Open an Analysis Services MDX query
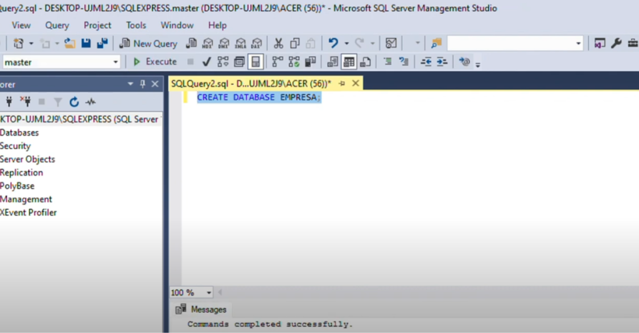Viewport: 639px width, 333px height. point(208,43)
